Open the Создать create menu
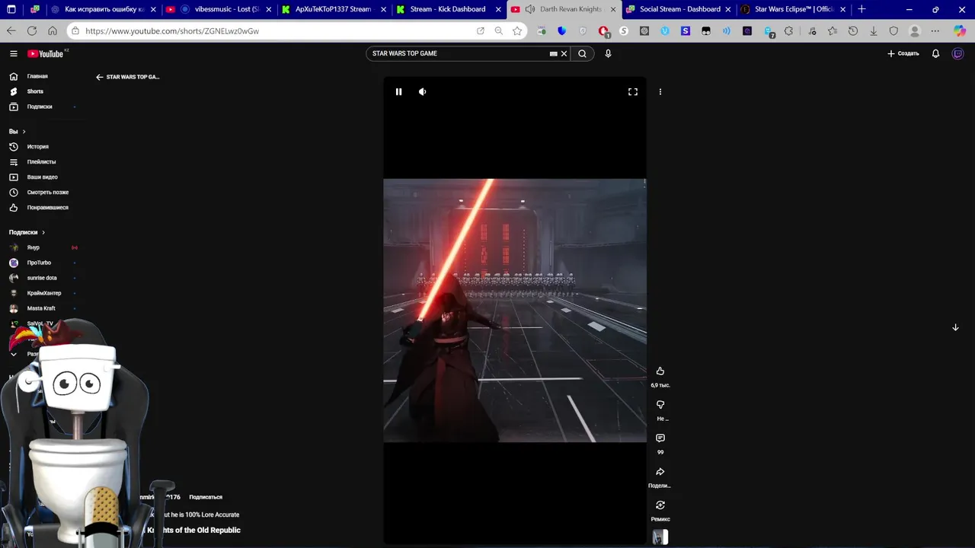This screenshot has width=975, height=548. coord(903,53)
